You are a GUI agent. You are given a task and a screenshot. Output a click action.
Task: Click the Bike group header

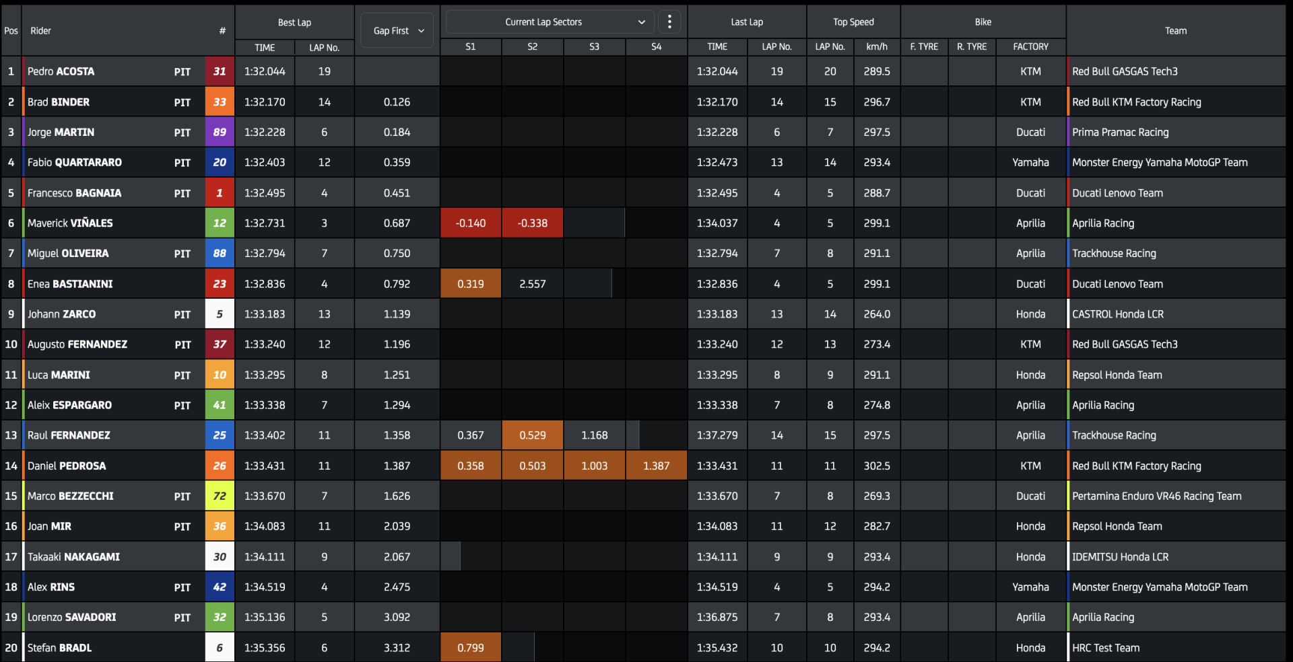pyautogui.click(x=983, y=22)
